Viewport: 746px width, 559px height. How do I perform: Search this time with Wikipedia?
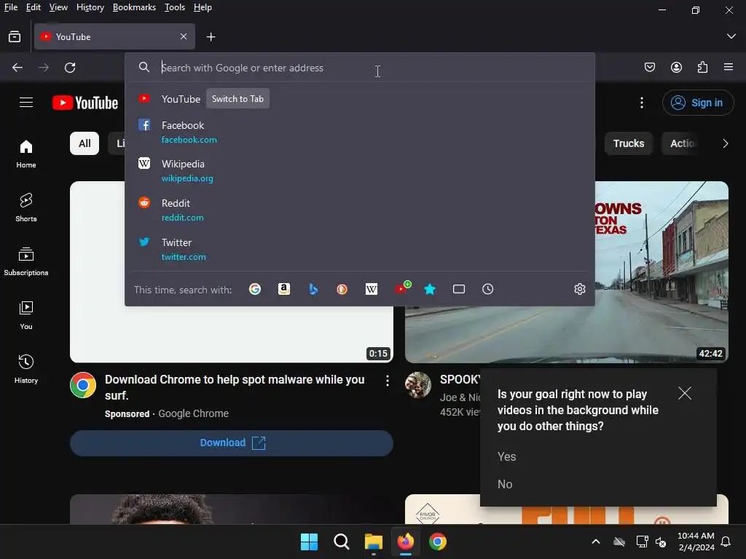pos(371,289)
